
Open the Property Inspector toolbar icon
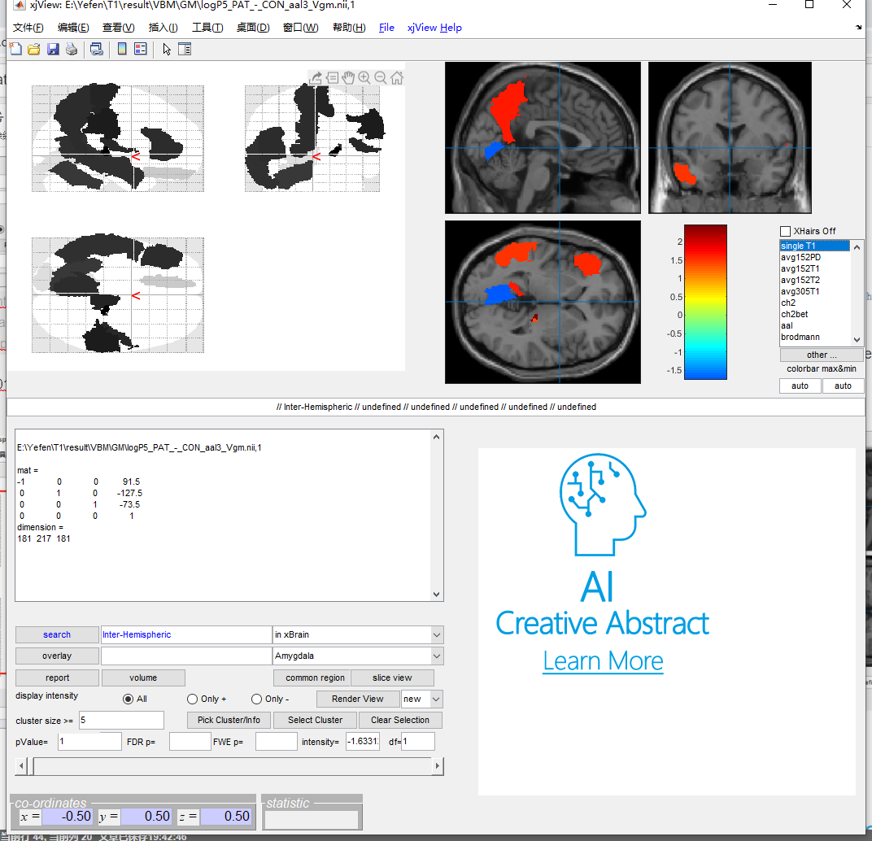(x=185, y=49)
